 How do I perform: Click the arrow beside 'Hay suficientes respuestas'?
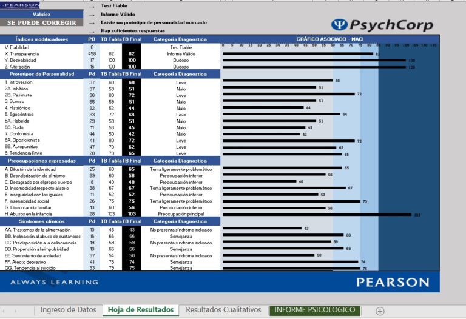pyautogui.click(x=92, y=30)
